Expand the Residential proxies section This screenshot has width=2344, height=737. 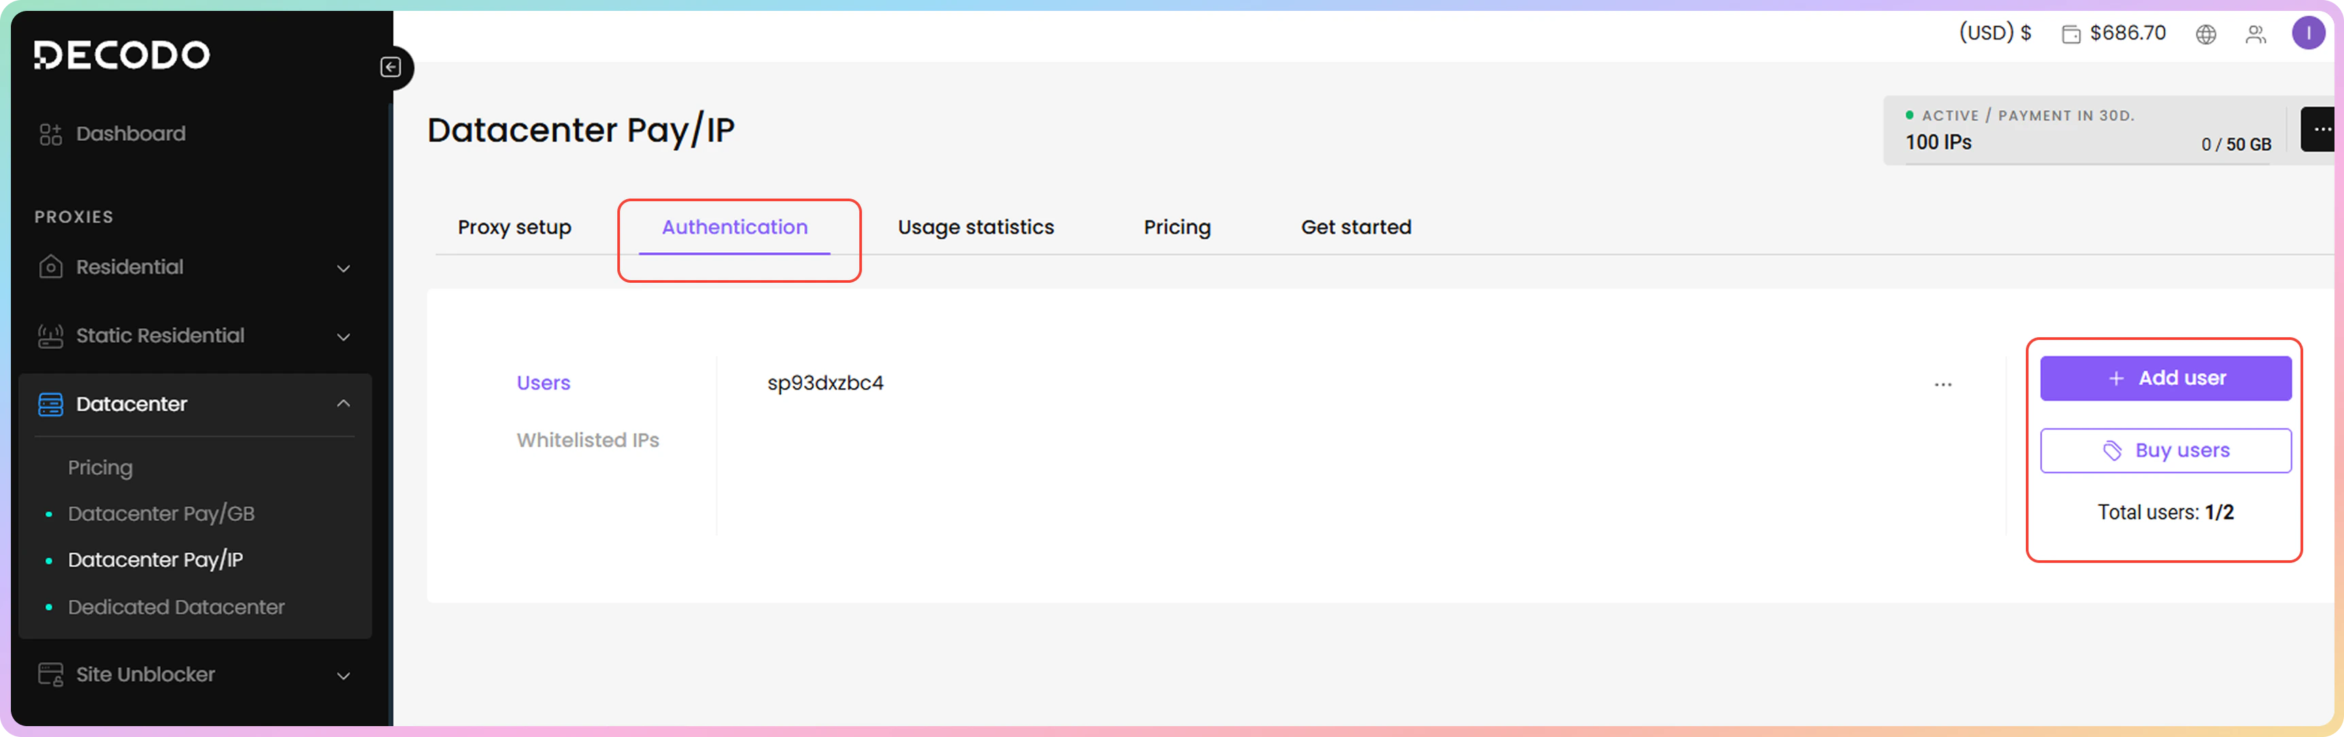(x=343, y=269)
